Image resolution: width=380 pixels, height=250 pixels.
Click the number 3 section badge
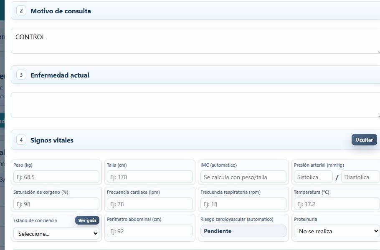click(21, 75)
